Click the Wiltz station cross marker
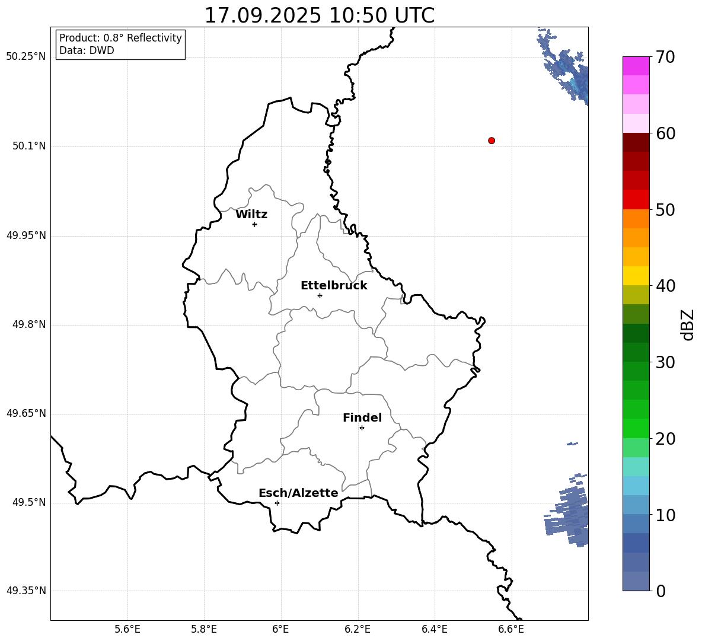Image resolution: width=702 pixels, height=641 pixels. coord(255,224)
